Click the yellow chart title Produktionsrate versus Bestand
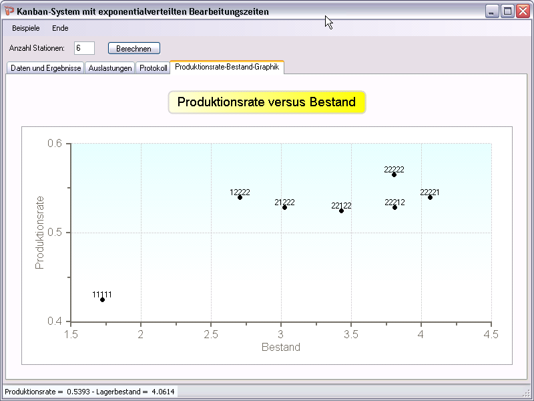The width and height of the screenshot is (534, 401). click(267, 102)
